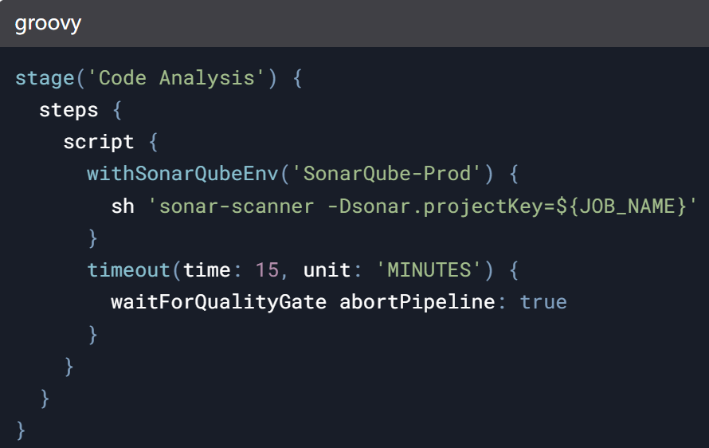709x448 pixels.
Task: Click waitForQualityGate step
Action: coord(218,302)
